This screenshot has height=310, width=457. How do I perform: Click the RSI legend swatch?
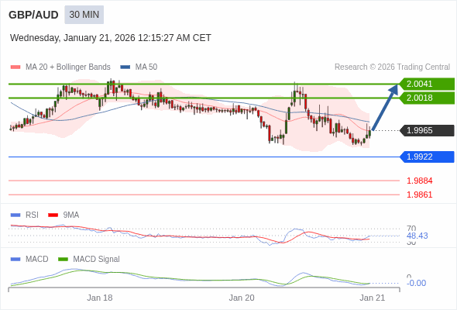point(15,215)
